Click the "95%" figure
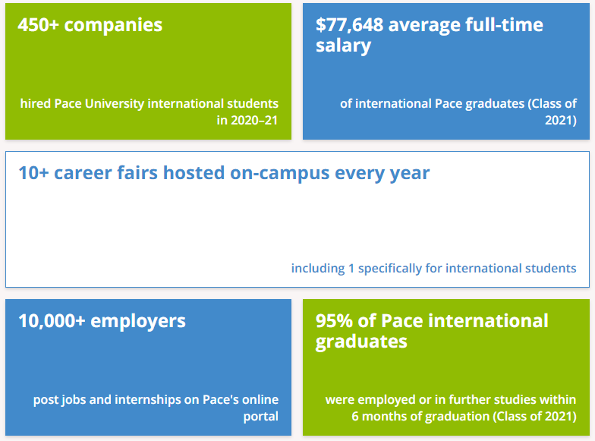The image size is (595, 441). point(335,320)
